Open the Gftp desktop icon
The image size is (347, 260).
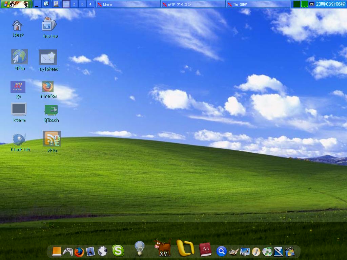click(19, 57)
